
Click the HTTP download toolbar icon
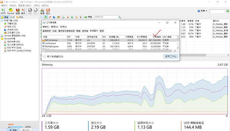coord(3,11)
